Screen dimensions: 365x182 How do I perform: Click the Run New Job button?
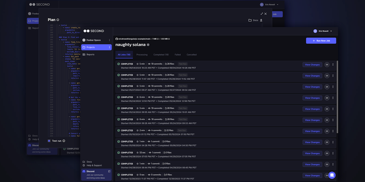click(321, 41)
